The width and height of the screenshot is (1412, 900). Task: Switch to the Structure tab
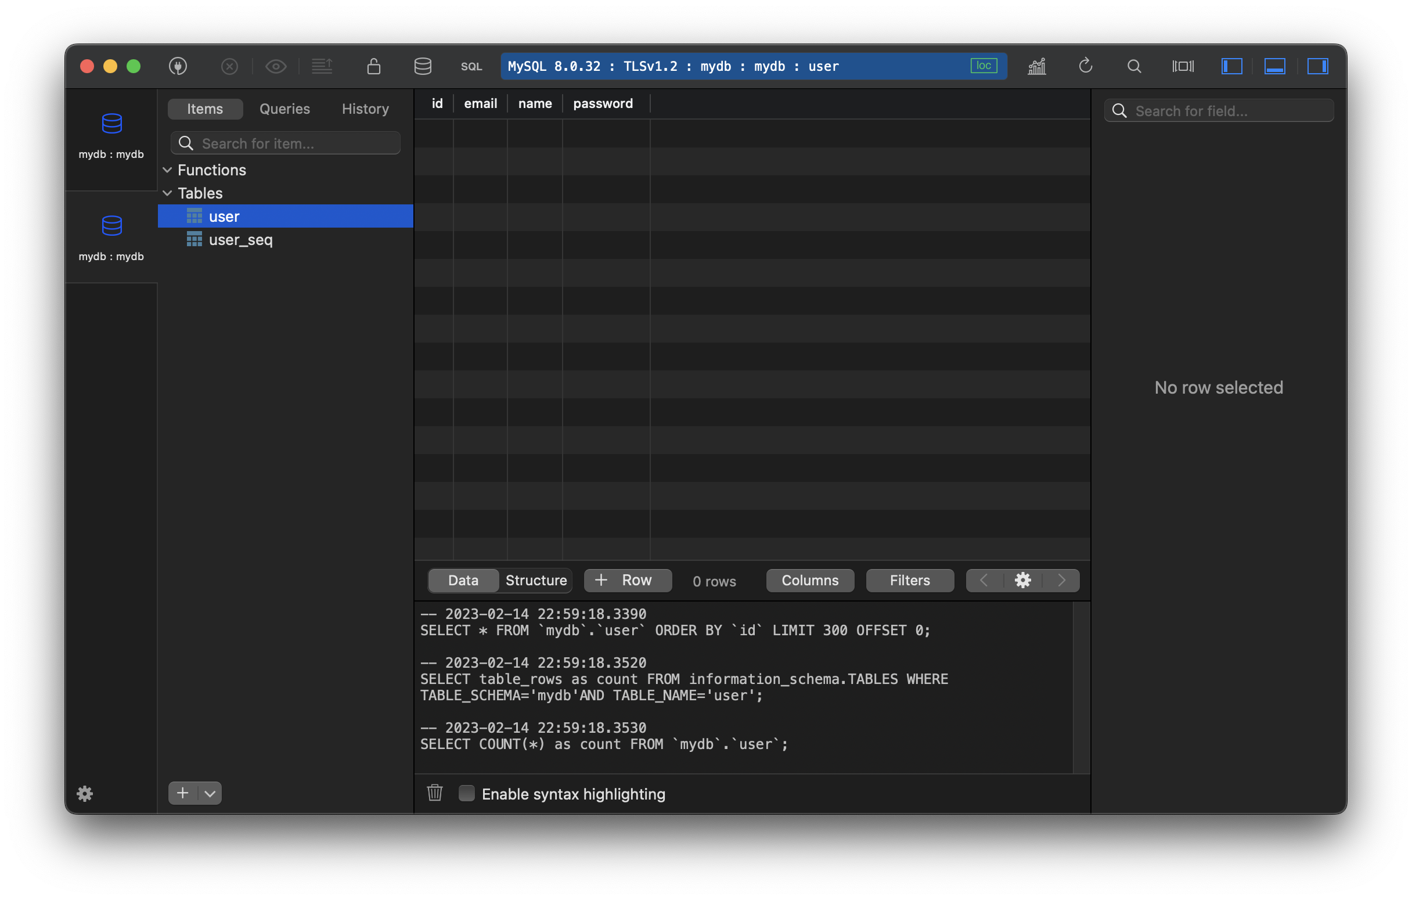[535, 581]
